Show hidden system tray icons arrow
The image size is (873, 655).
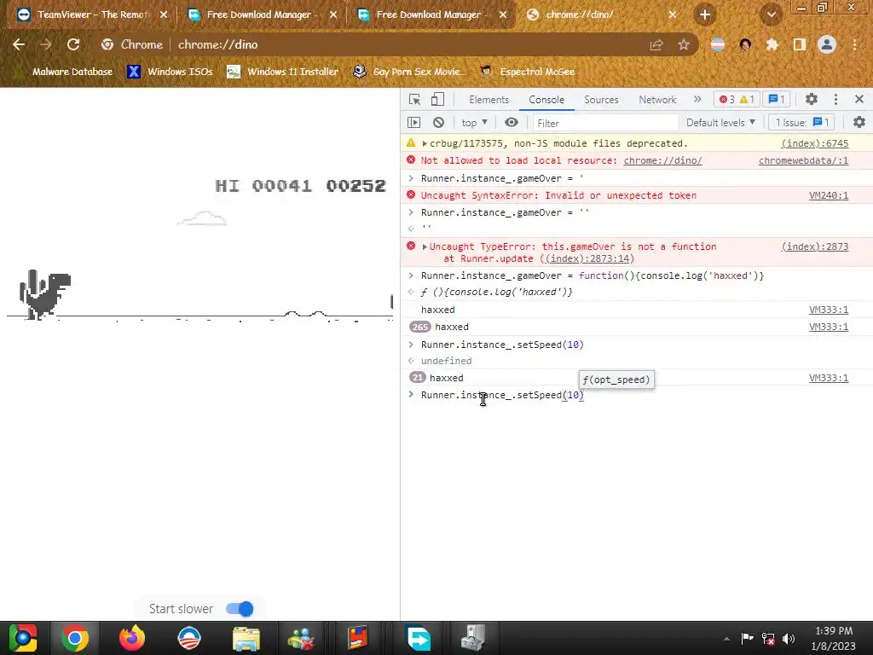point(726,639)
